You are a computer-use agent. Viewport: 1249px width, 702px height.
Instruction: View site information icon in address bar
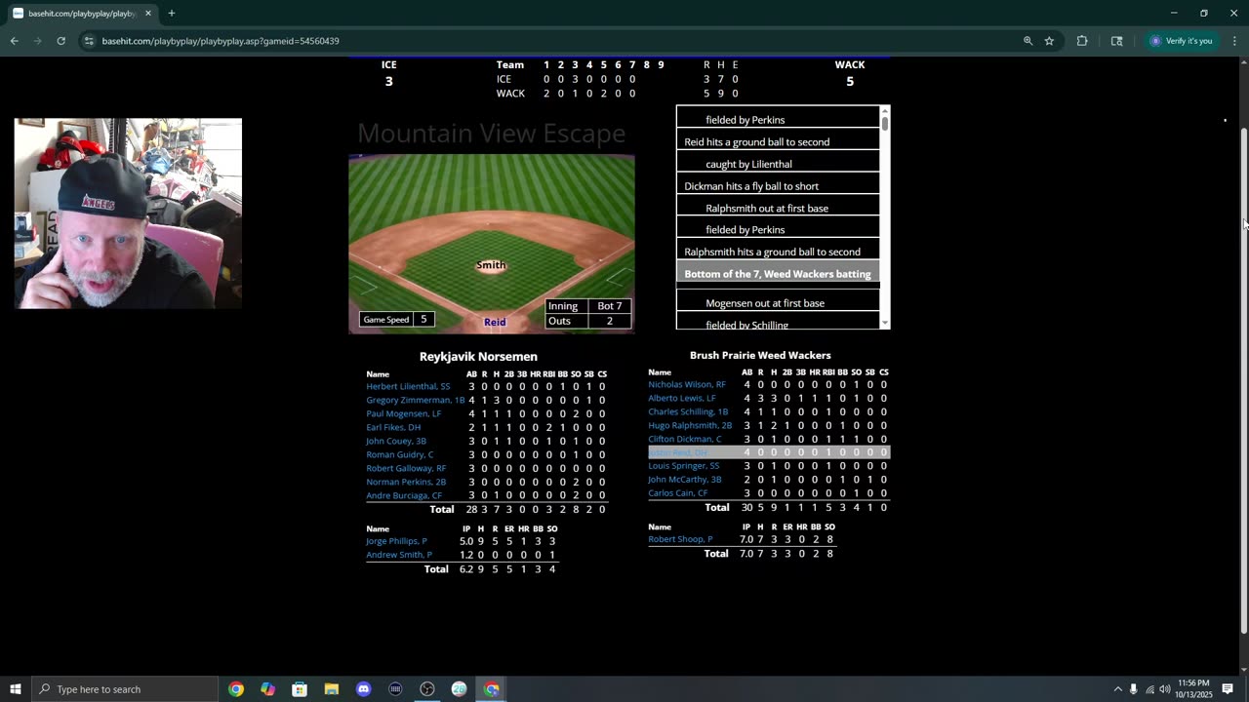pos(89,41)
